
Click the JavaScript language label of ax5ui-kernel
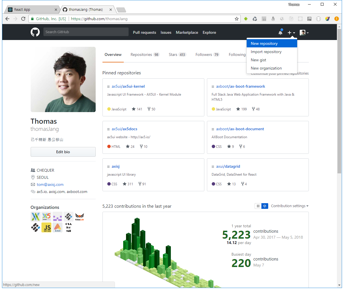(119, 109)
